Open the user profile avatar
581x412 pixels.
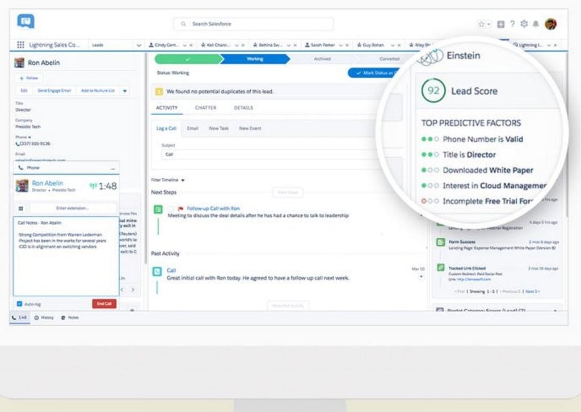point(550,24)
